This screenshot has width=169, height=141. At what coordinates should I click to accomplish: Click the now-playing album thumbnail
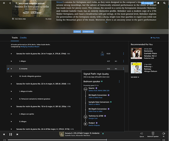[x=62, y=134]
